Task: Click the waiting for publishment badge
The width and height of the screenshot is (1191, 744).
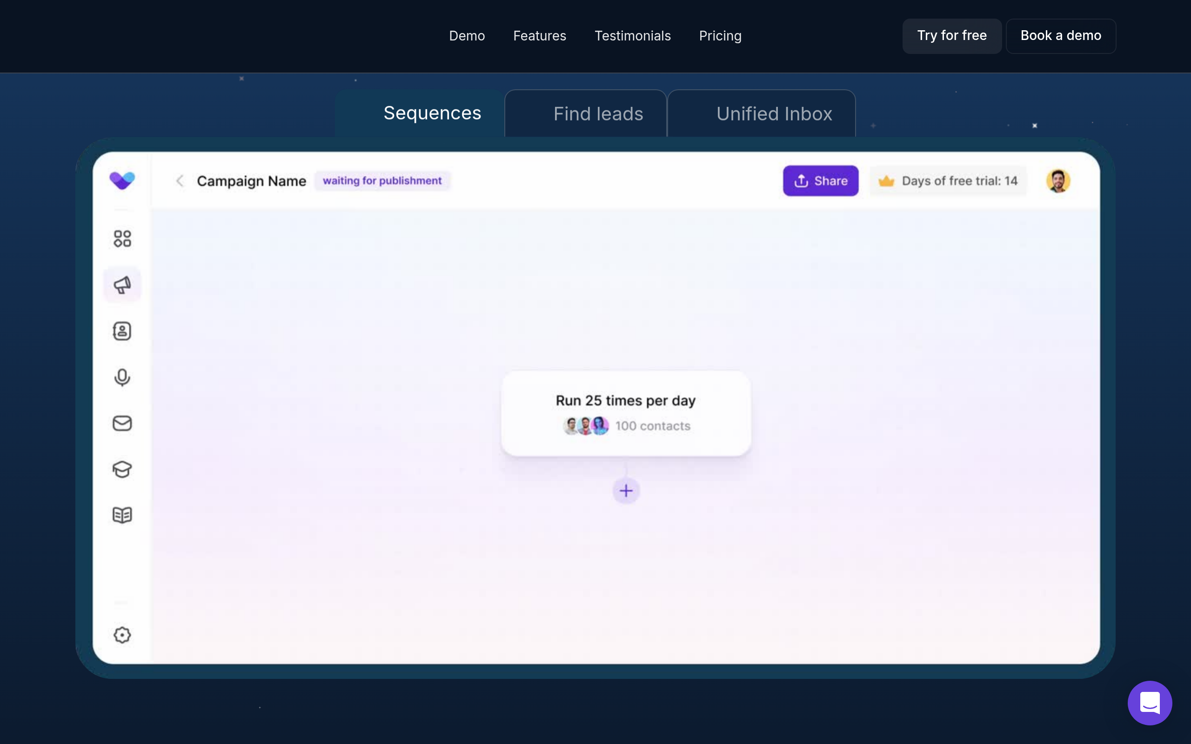Action: pyautogui.click(x=382, y=181)
